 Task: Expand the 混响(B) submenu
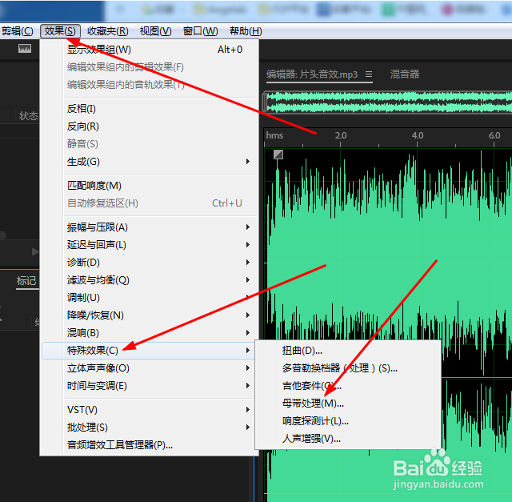[x=150, y=333]
